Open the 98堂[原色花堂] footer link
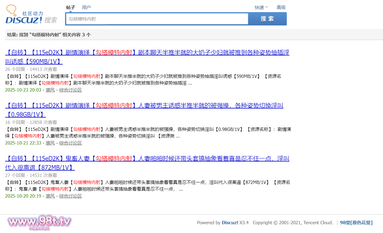The image size is (383, 233). 356,223
